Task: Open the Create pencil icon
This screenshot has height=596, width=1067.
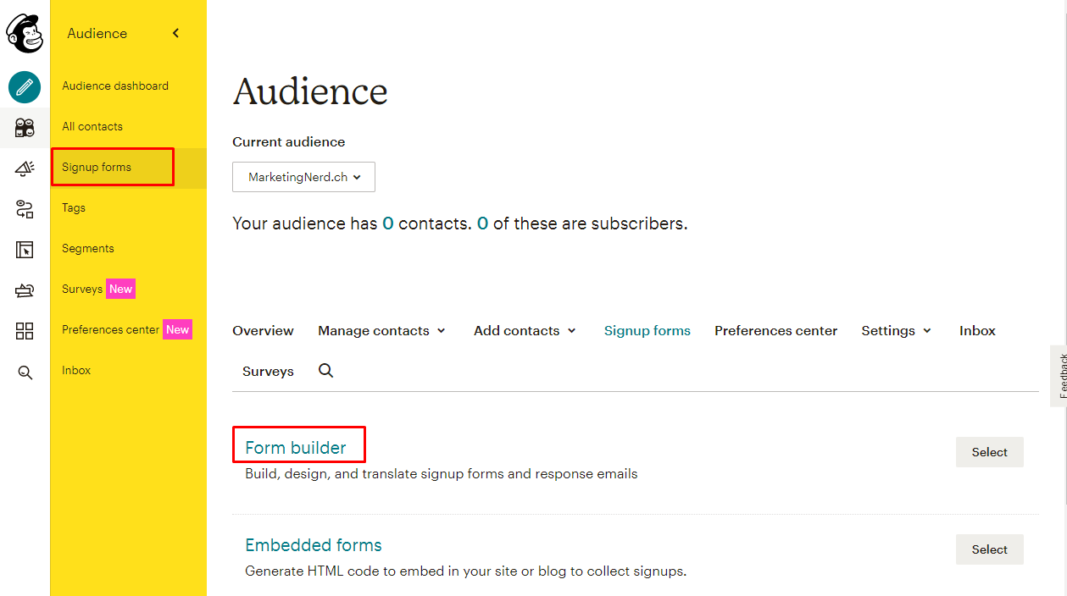Action: [x=25, y=86]
